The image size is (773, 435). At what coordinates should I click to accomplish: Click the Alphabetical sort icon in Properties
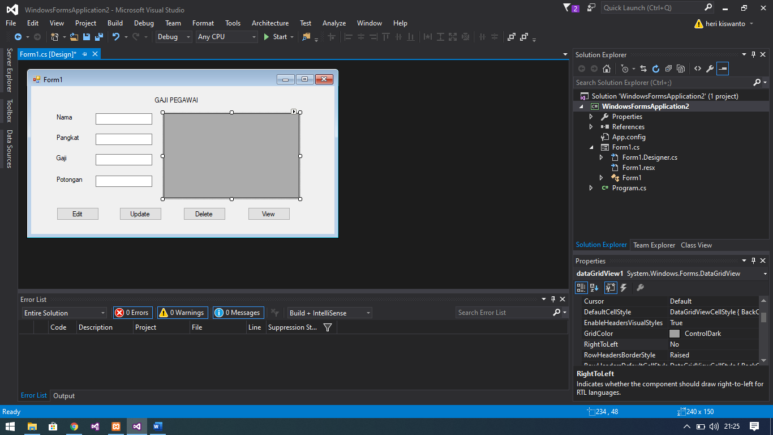(x=594, y=288)
